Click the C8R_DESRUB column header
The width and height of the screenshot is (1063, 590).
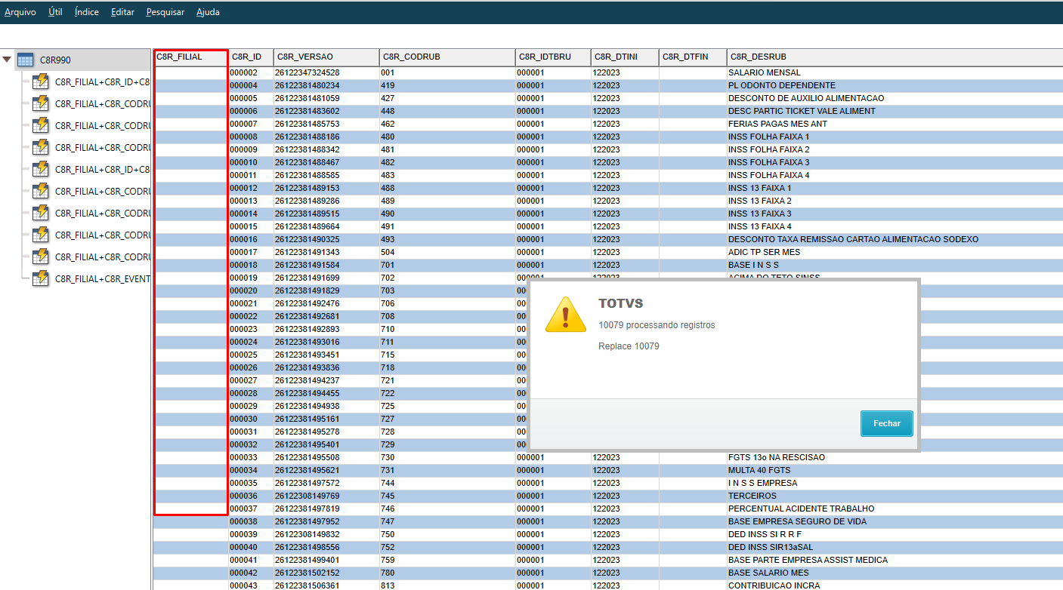pyautogui.click(x=895, y=57)
